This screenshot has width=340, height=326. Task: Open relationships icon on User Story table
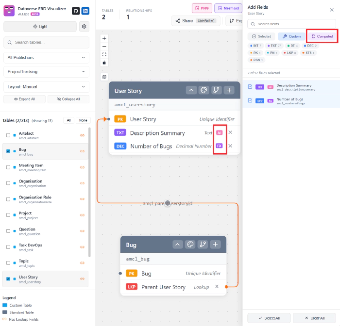[x=217, y=90]
